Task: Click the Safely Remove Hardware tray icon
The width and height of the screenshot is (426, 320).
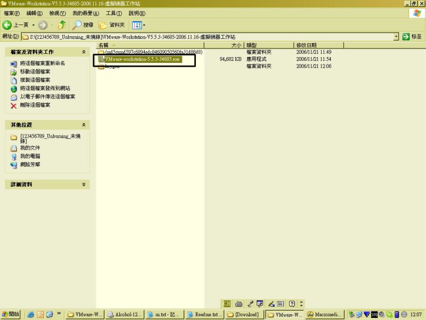Action: click(x=351, y=315)
